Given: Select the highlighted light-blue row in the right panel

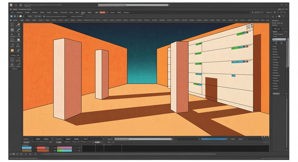Looking at the screenshot, I should coord(279,39).
